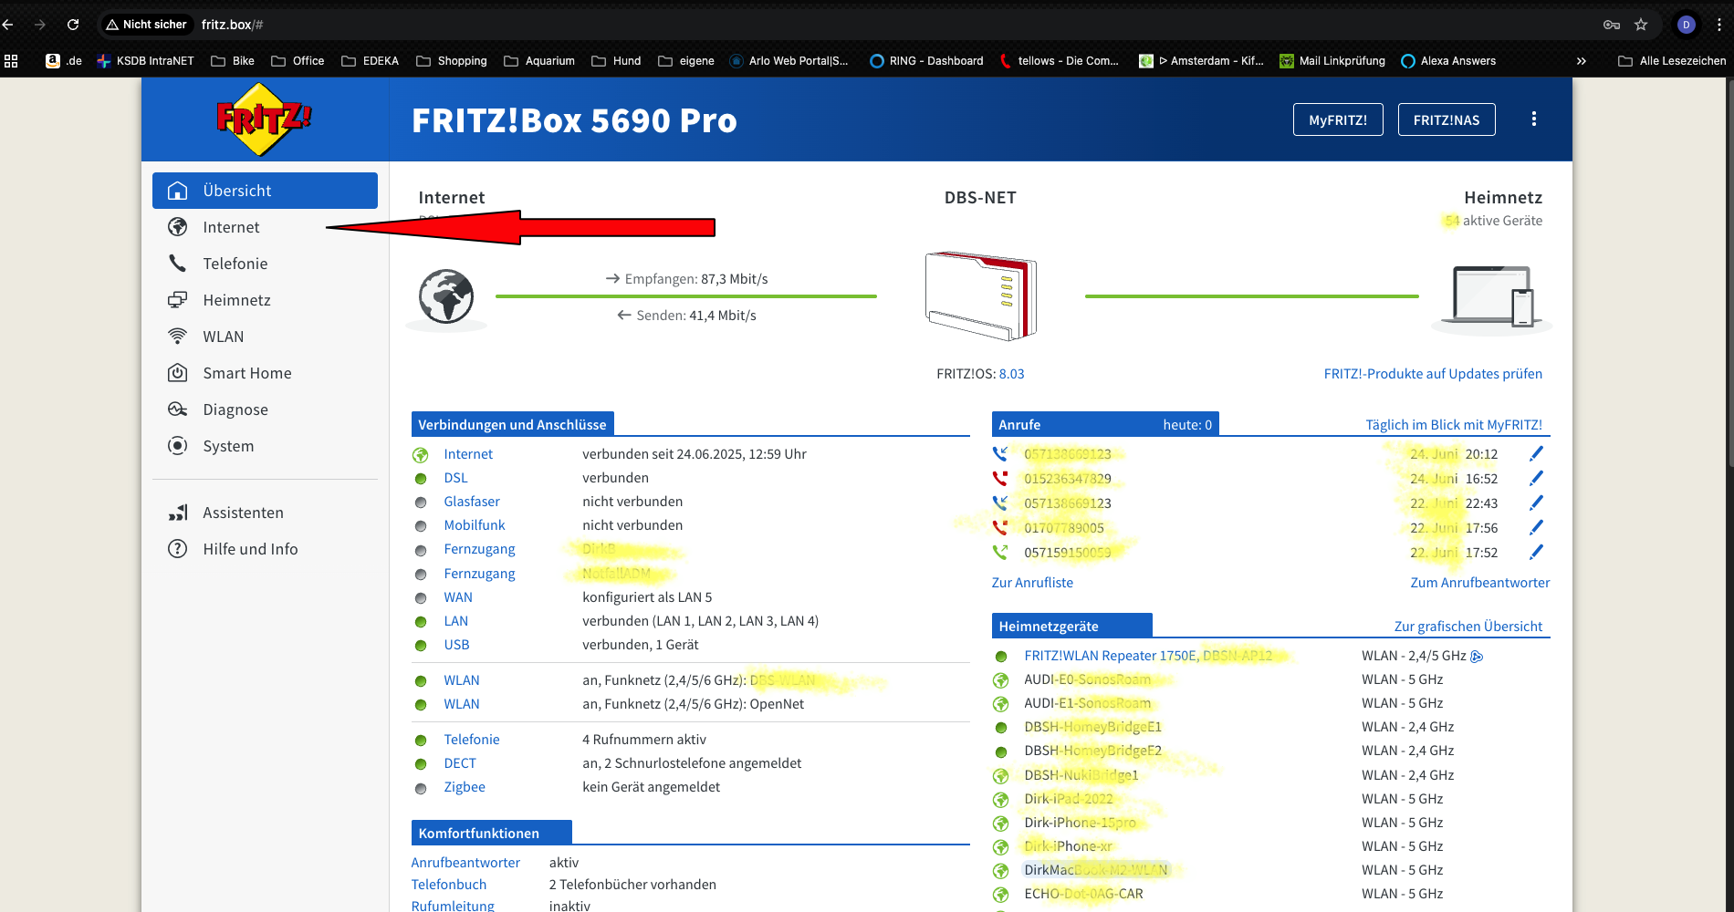1734x912 pixels.
Task: Edit the call entry from 20:12
Action: [1536, 453]
